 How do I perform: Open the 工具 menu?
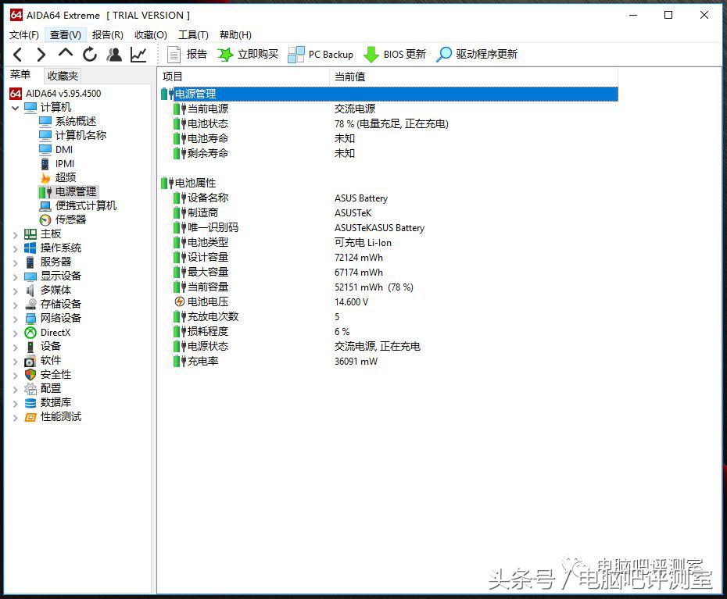click(193, 34)
